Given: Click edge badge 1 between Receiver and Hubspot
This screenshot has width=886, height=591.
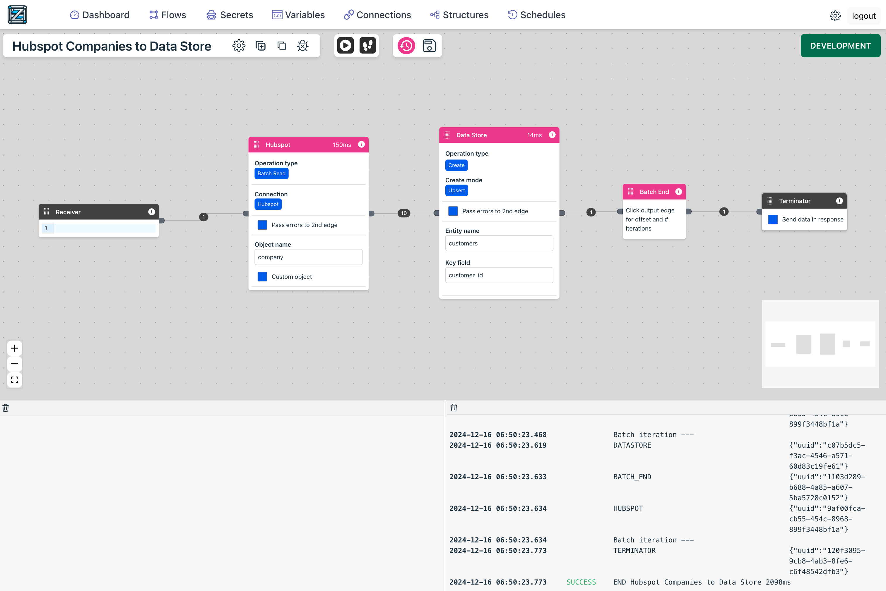Looking at the screenshot, I should click(204, 217).
